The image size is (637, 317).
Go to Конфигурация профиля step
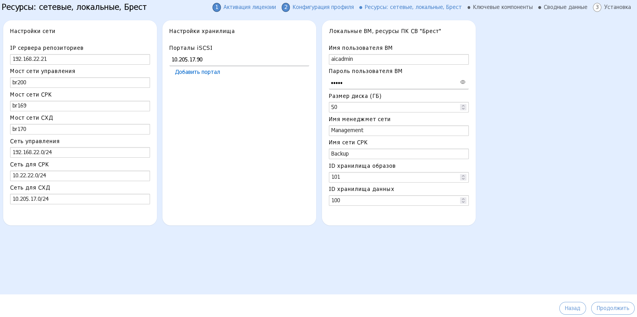(323, 7)
